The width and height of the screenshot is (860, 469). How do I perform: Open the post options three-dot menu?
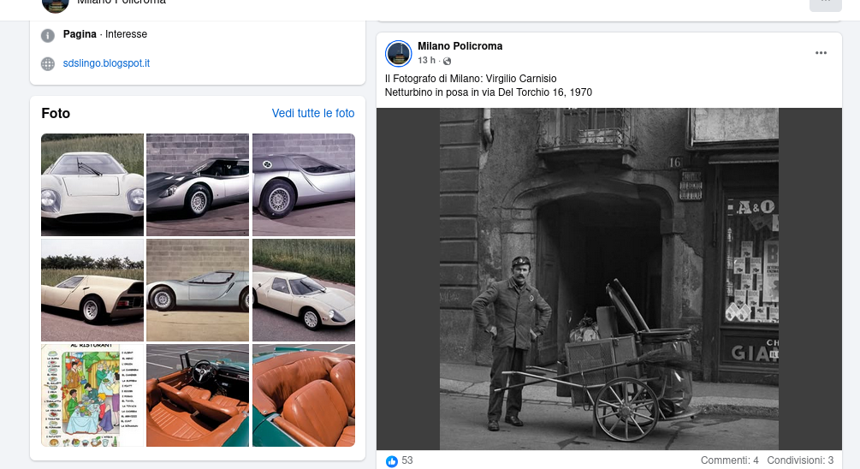[821, 53]
